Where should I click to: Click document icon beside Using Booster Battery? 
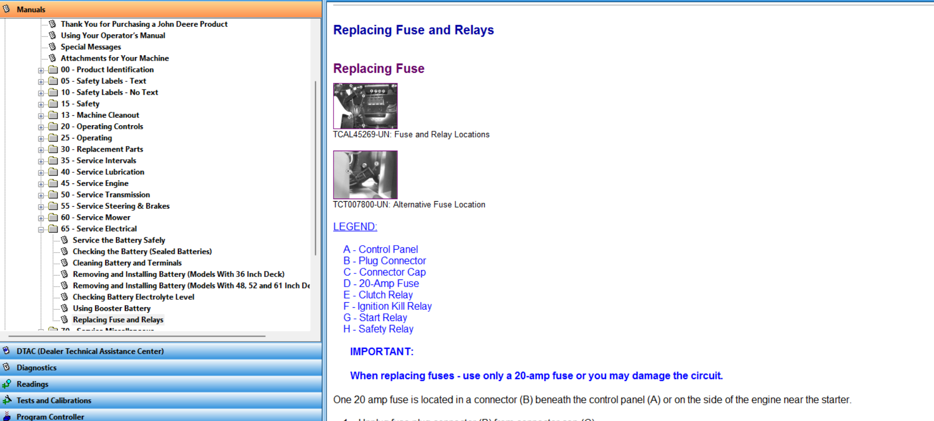point(65,308)
